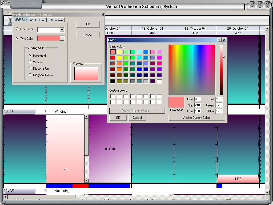Open the File menu
Screen dimensions: 273x205
point(7,13)
